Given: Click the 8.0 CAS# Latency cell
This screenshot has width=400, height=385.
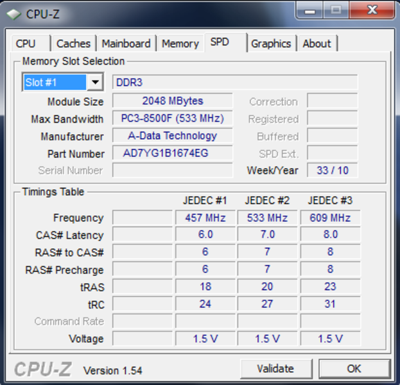Looking at the screenshot, I should 331,234.
